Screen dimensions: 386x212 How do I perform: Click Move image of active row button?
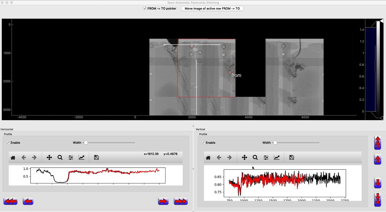(212, 9)
